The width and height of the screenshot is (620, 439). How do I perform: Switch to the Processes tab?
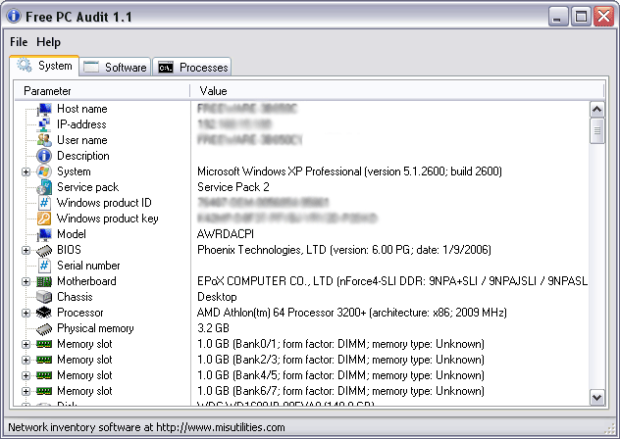tap(192, 68)
